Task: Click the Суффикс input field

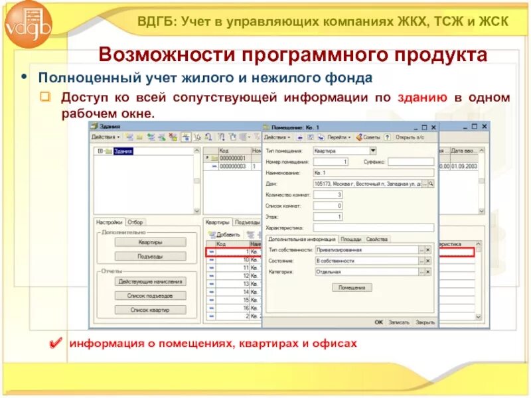Action: [x=411, y=162]
